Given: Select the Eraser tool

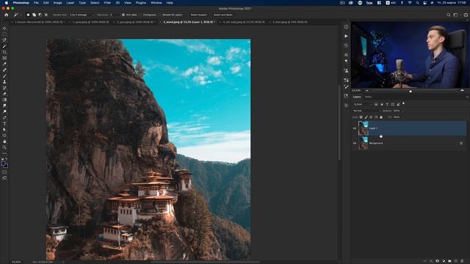Looking at the screenshot, I should pyautogui.click(x=4, y=94).
